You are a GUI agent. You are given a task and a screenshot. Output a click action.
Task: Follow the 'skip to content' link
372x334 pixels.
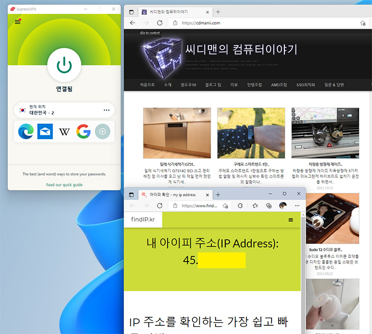click(150, 33)
